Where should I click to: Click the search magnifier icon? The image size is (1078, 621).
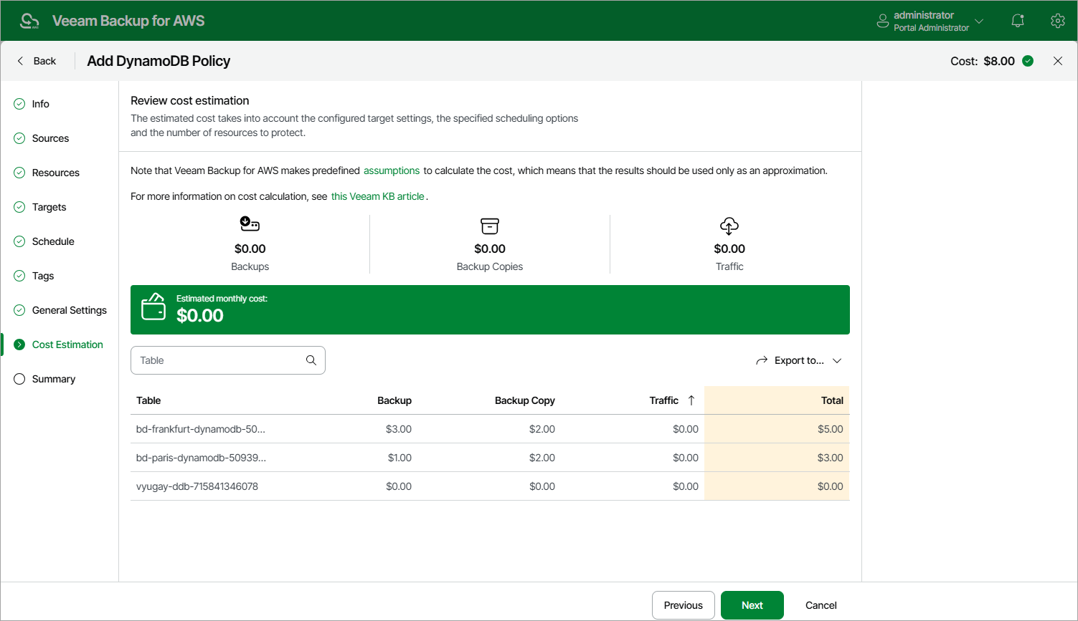click(x=311, y=360)
